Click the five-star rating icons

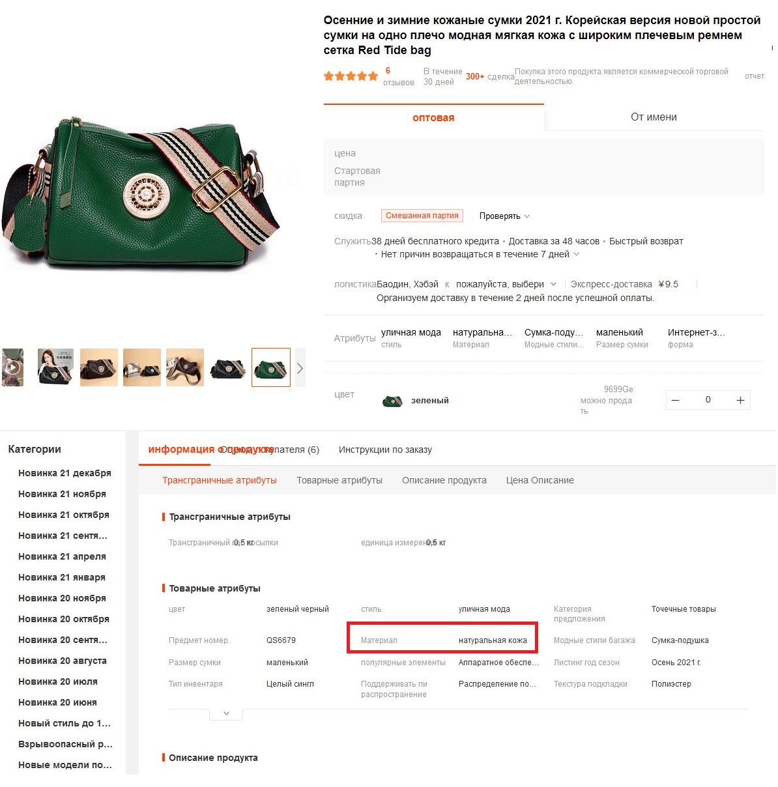tap(351, 76)
